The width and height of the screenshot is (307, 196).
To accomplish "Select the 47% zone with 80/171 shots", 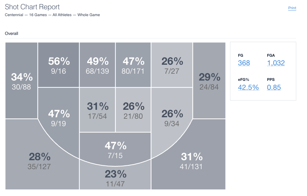I will 133,65.
